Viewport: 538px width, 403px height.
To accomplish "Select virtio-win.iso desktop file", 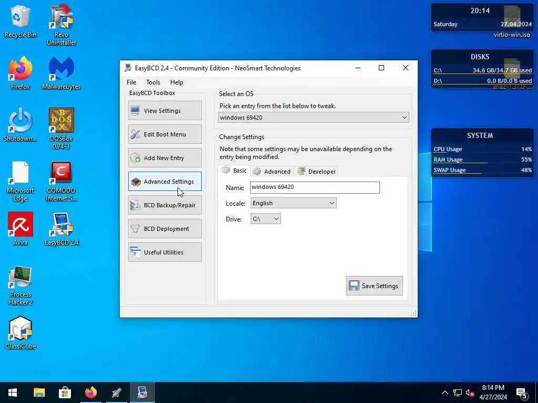I will coord(512,22).
